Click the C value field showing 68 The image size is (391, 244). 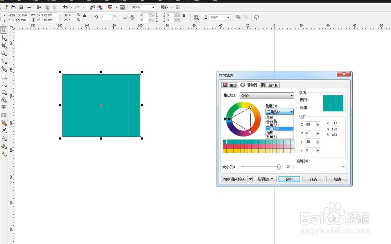click(311, 124)
